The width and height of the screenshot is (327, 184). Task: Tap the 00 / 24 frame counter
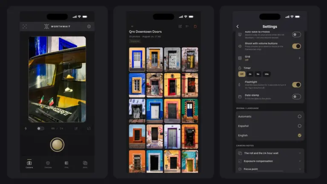(x=57, y=129)
